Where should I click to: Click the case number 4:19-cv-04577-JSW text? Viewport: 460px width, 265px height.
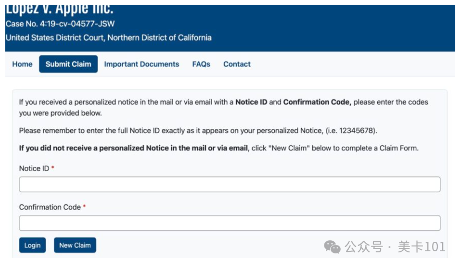tap(77, 24)
